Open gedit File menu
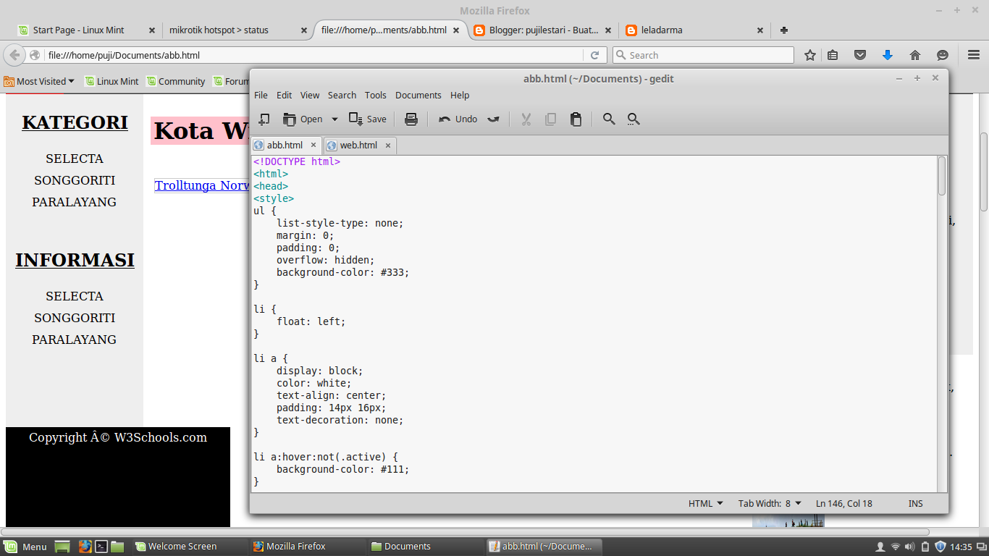The width and height of the screenshot is (989, 556). 261,95
